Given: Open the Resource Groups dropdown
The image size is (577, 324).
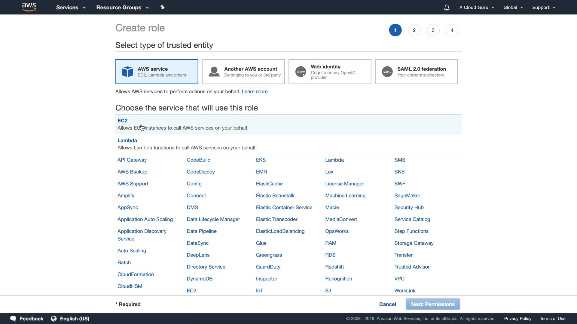Looking at the screenshot, I should click(122, 7).
